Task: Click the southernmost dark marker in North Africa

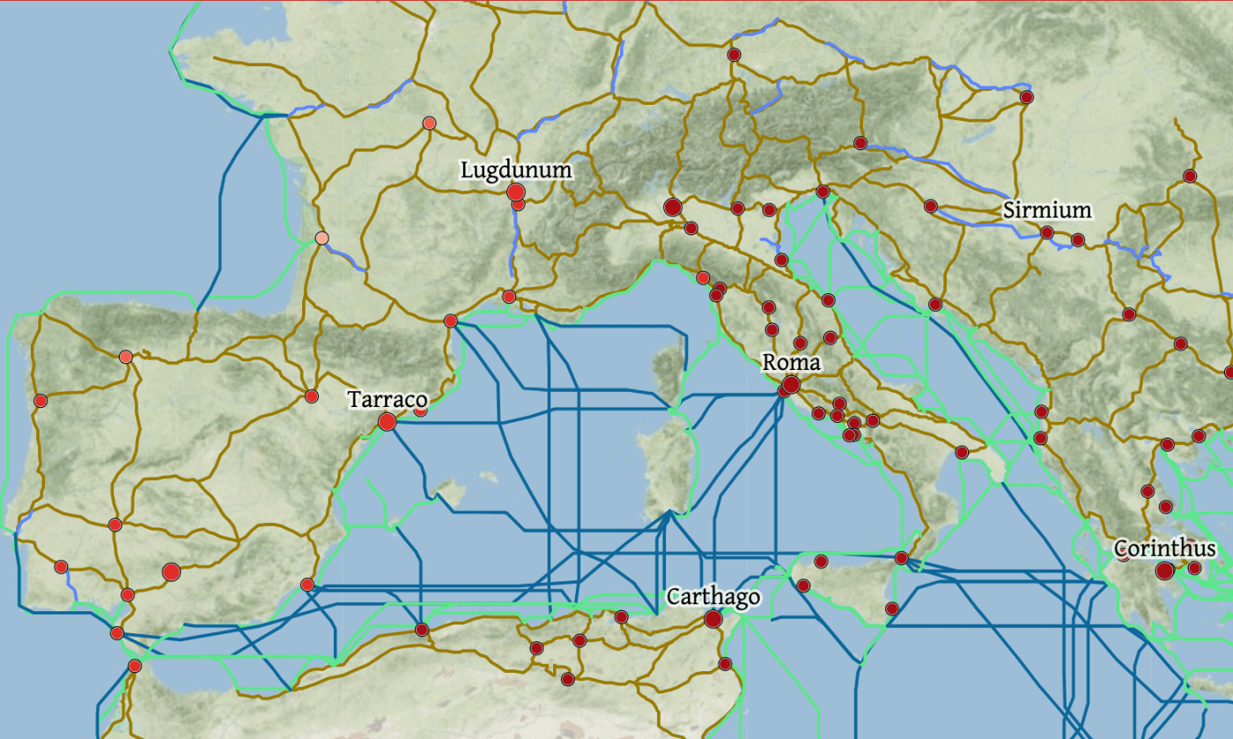Action: pos(568,679)
